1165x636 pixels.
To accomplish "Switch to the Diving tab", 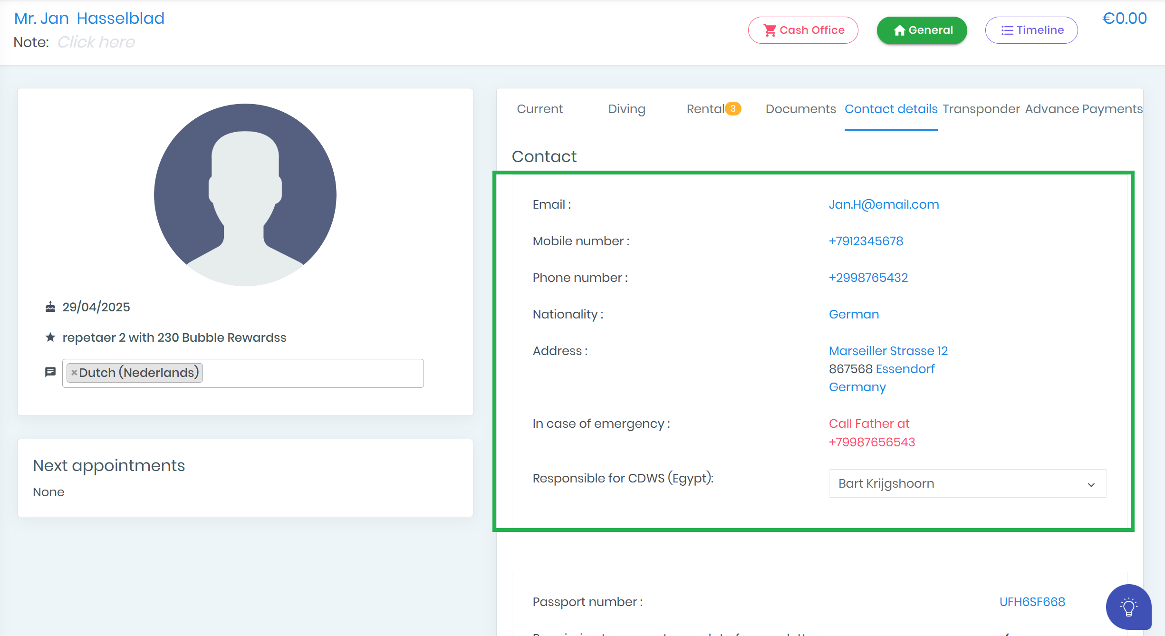I will [626, 109].
